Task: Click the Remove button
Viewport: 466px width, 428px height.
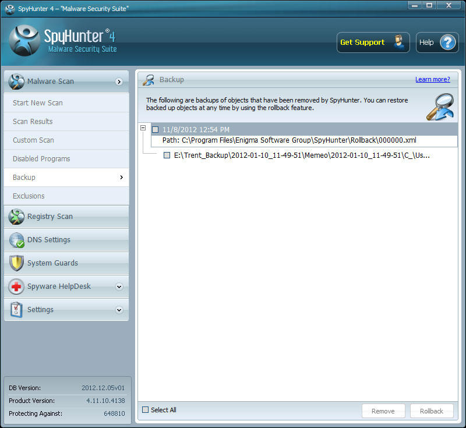Action: point(383,411)
